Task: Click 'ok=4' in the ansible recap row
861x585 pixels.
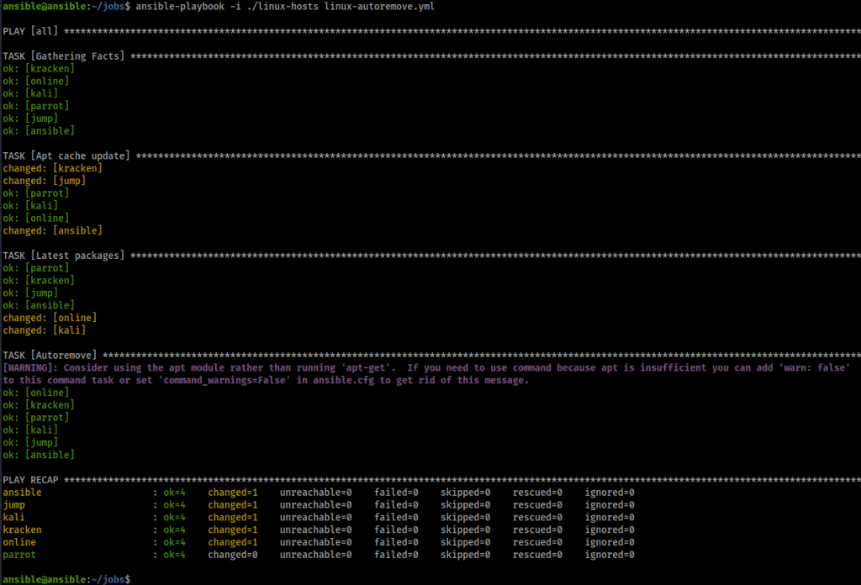Action: click(x=174, y=493)
